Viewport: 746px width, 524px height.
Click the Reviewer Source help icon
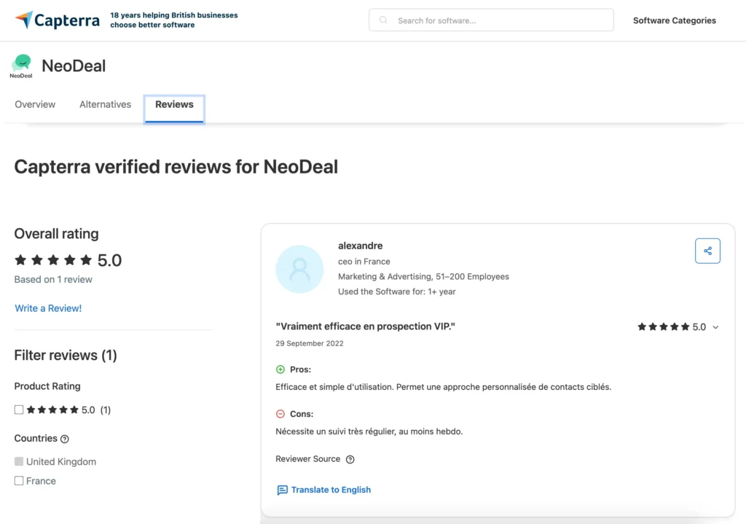point(350,459)
